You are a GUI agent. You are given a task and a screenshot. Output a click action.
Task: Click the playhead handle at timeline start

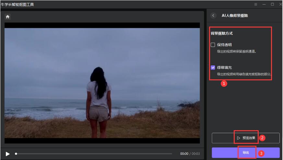[16, 154]
